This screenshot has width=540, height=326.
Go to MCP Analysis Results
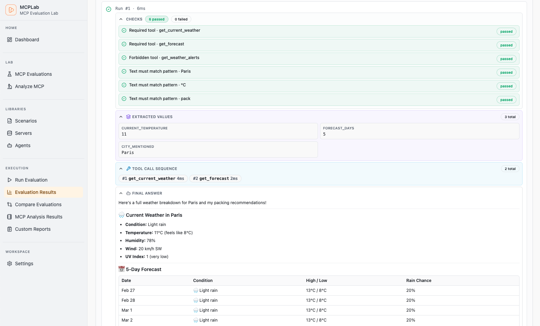(38, 217)
